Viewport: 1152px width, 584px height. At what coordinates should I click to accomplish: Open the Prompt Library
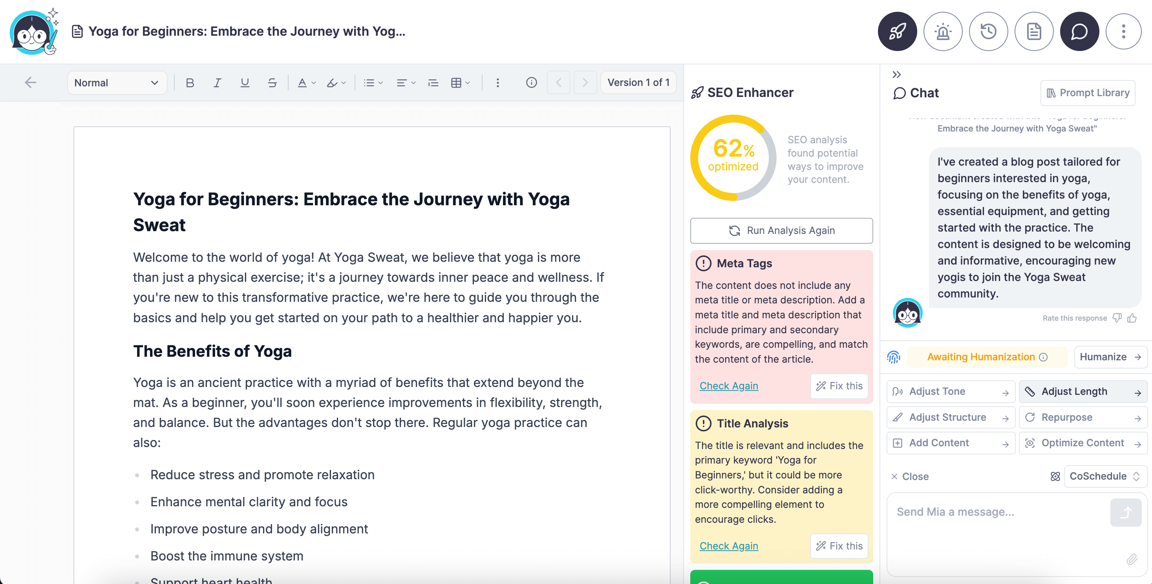1088,93
